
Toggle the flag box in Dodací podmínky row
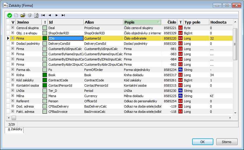coord(45,44)
